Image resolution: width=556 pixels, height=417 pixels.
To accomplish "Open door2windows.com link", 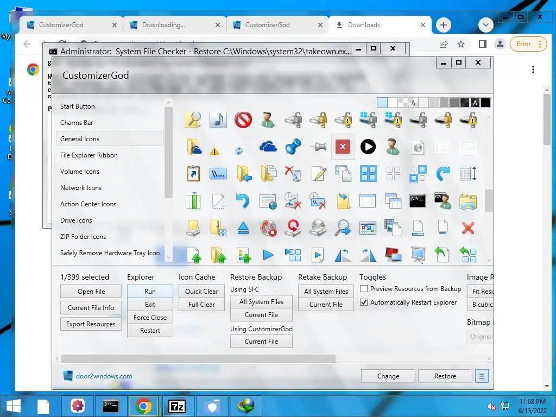I will pos(104,376).
